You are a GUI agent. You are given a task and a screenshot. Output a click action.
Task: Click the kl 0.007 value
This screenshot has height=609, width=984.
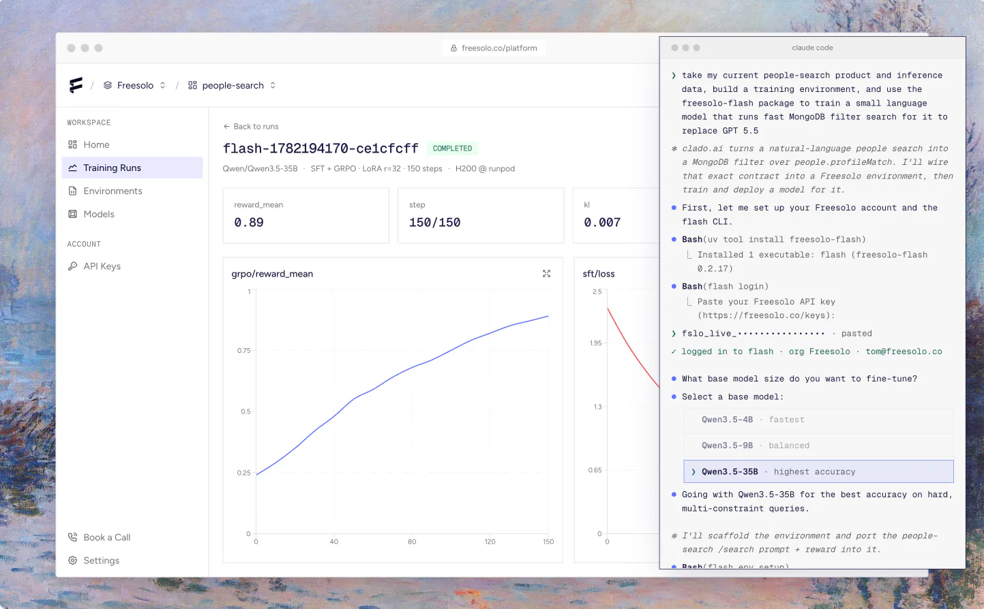point(602,222)
